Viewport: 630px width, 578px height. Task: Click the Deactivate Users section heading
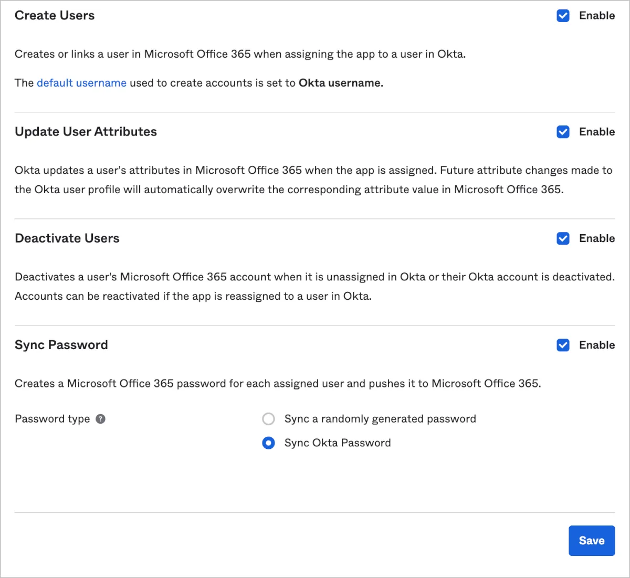[67, 238]
